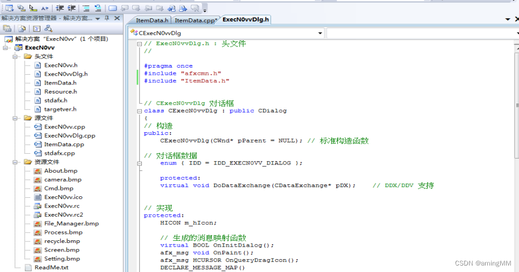This screenshot has height=272, width=519.
Task: Click the Display Parameter Info icon
Action: pyautogui.click(x=21, y=8)
